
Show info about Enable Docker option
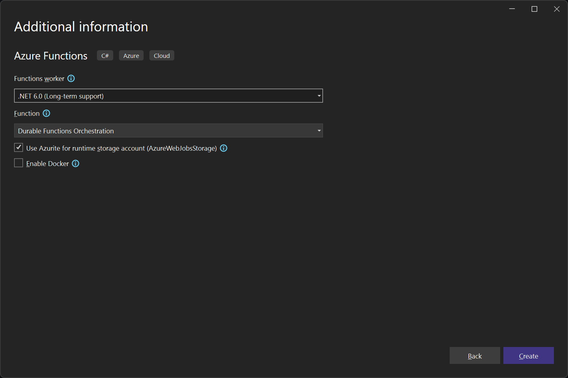pyautogui.click(x=75, y=163)
